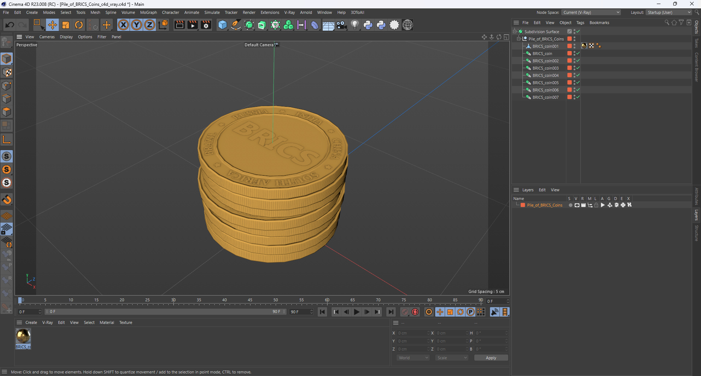Viewport: 701px width, 376px height.
Task: Open Simulate menu
Action: coord(212,12)
